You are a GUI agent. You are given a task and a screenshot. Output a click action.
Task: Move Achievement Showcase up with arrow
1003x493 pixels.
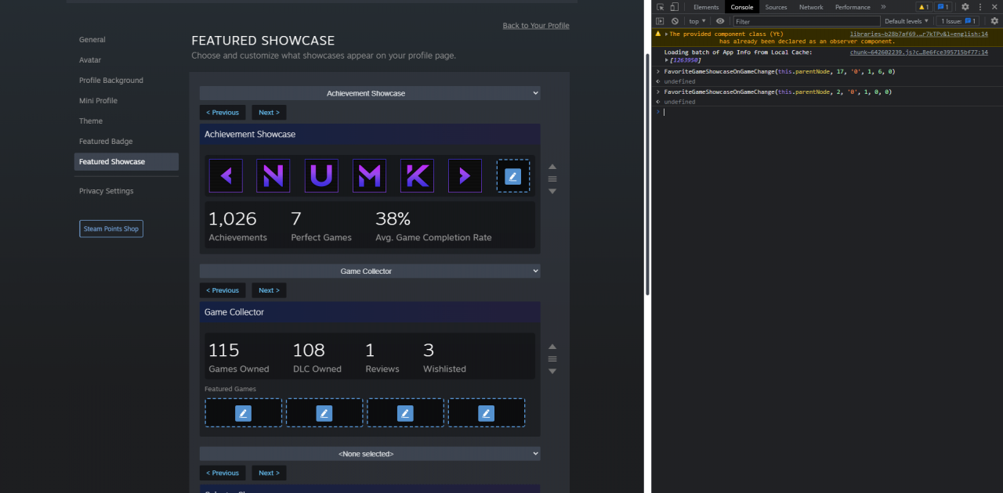pyautogui.click(x=552, y=167)
